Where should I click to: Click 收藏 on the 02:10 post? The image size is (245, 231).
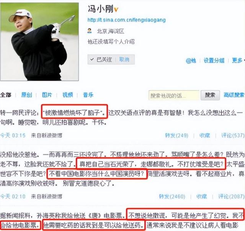tap(202, 196)
